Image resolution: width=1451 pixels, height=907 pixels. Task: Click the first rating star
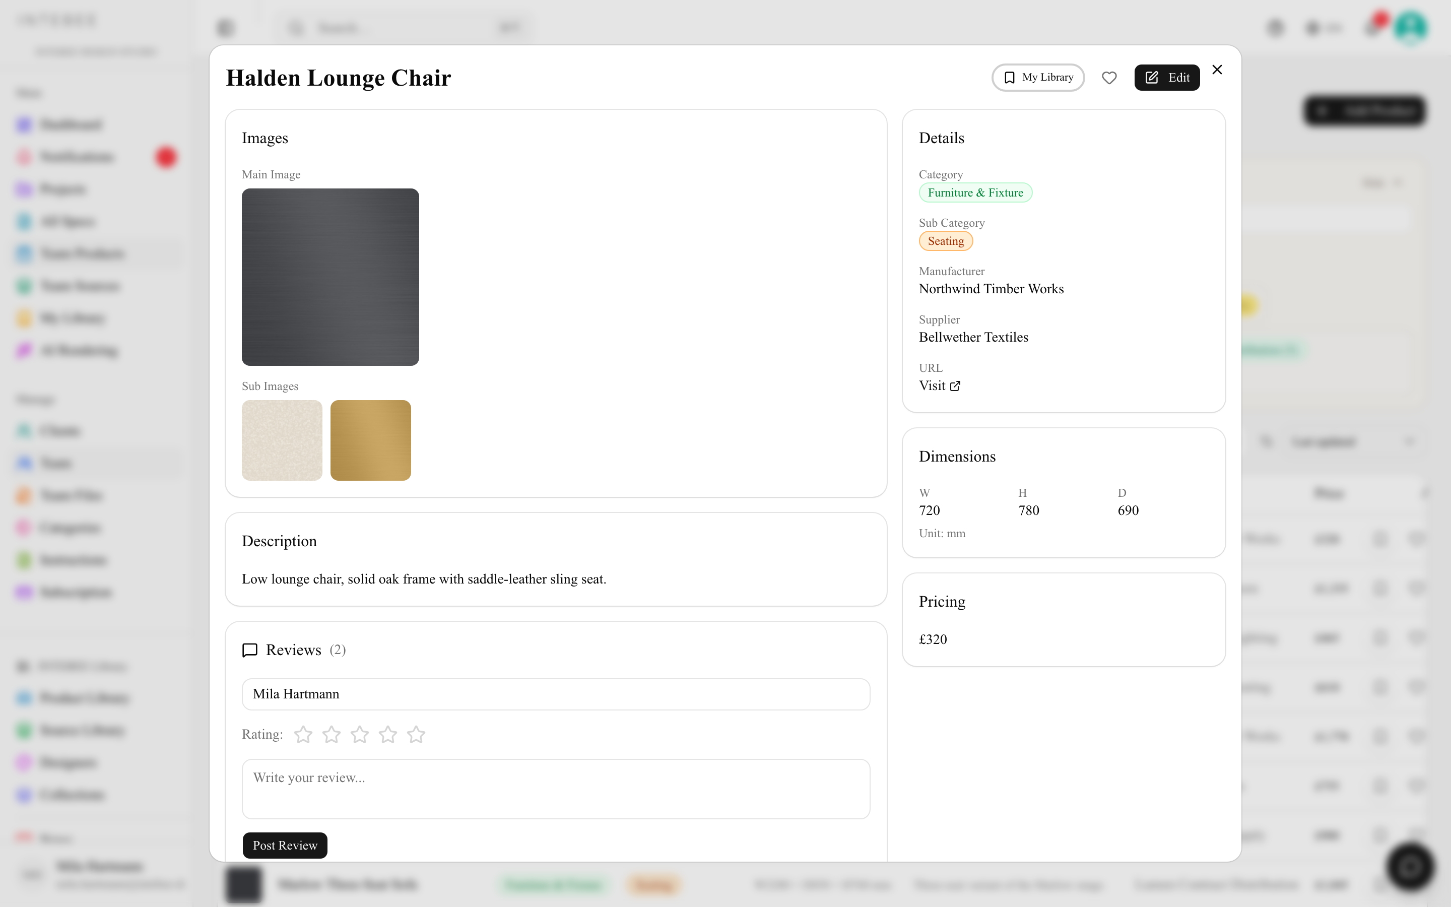[x=303, y=734]
